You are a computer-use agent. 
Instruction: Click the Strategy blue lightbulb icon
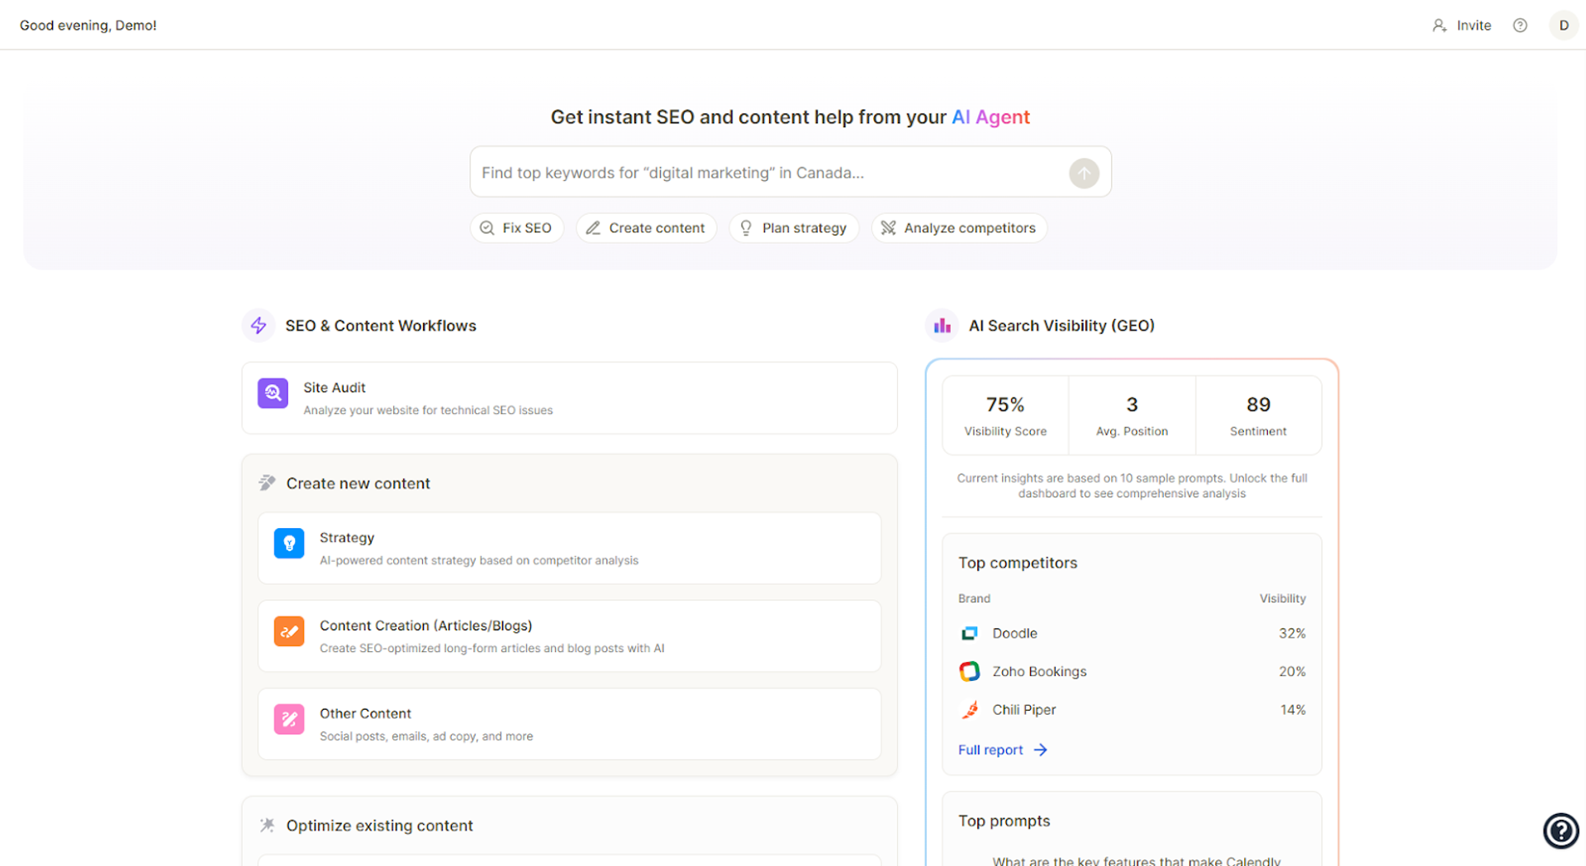289,543
